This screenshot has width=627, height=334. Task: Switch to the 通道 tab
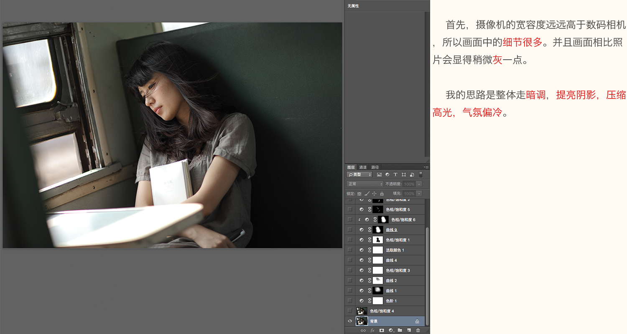click(363, 167)
